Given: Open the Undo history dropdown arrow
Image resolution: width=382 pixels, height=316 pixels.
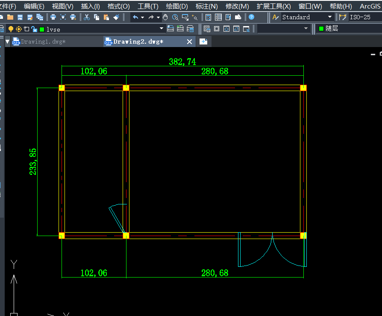Looking at the screenshot, I should click(x=143, y=17).
